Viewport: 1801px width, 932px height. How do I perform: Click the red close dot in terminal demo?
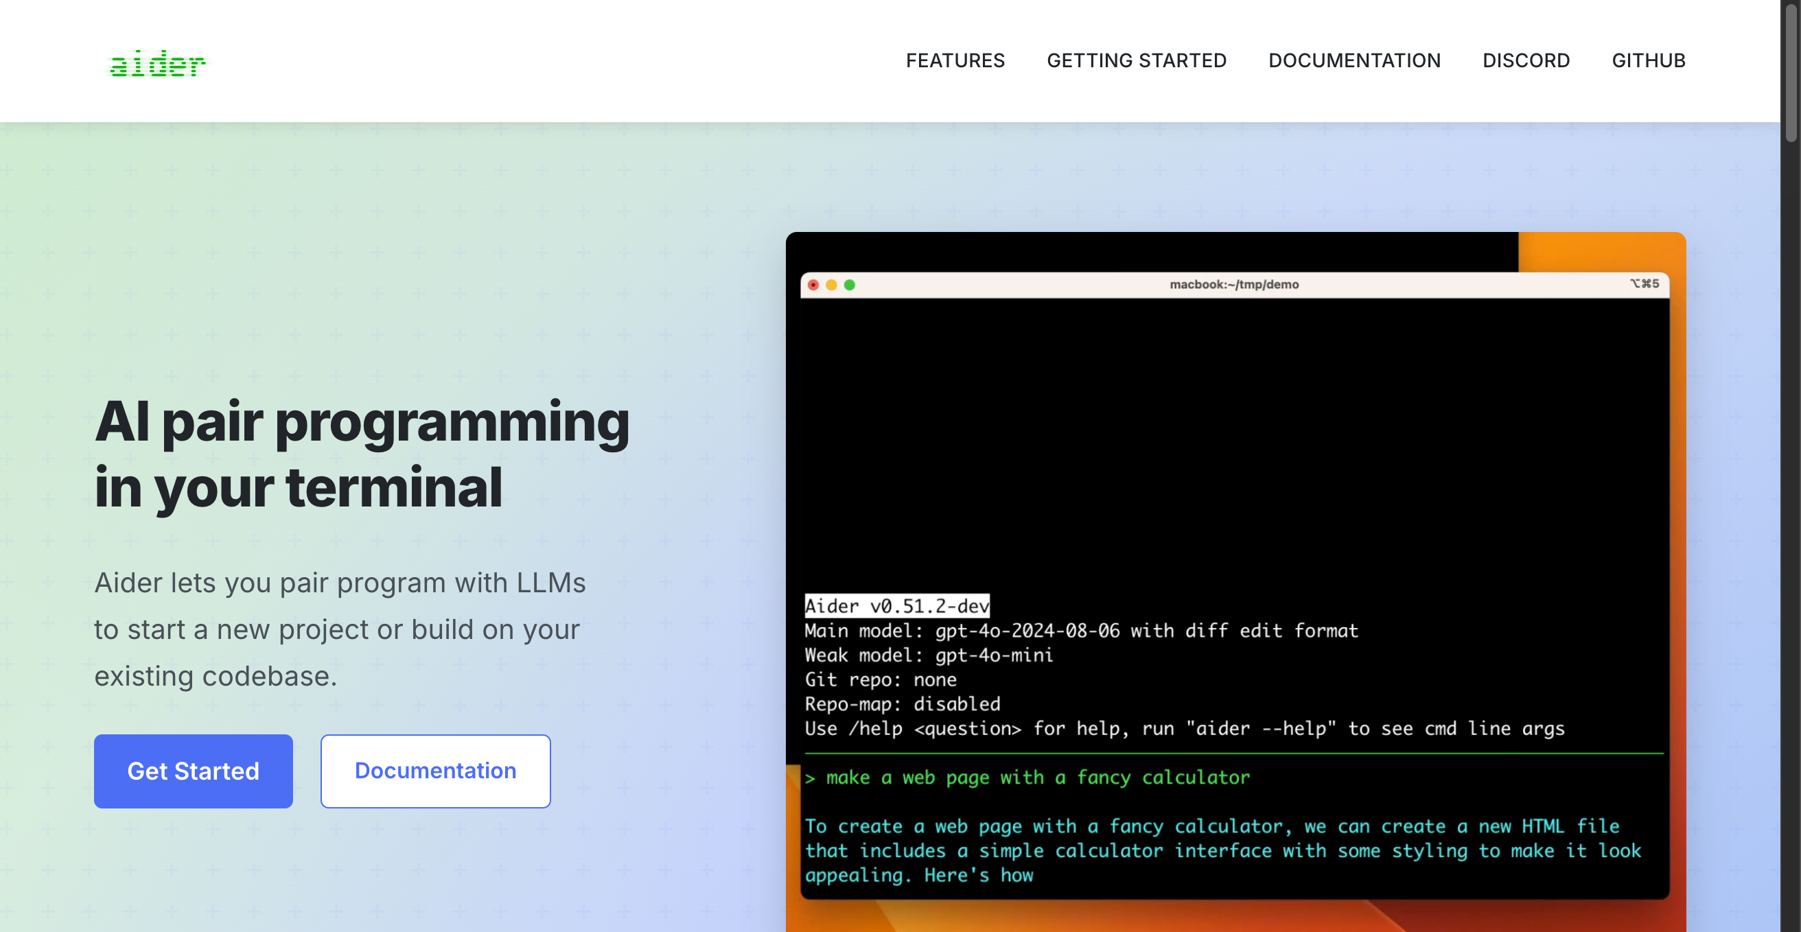coord(813,285)
